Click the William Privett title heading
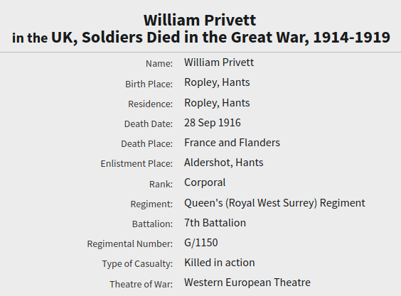The height and width of the screenshot is (296, 401). coord(200,20)
